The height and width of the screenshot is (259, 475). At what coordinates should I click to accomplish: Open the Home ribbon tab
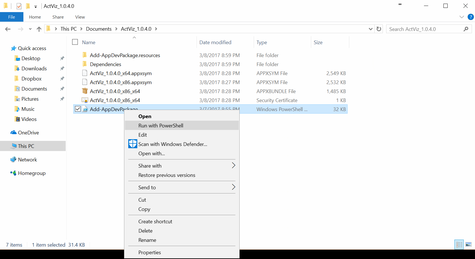click(x=35, y=17)
